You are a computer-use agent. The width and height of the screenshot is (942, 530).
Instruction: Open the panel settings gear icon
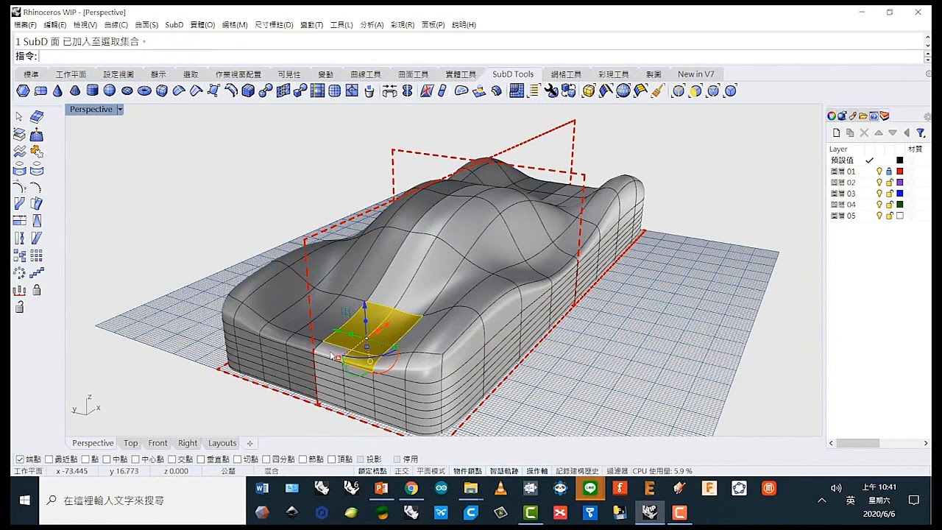[927, 116]
